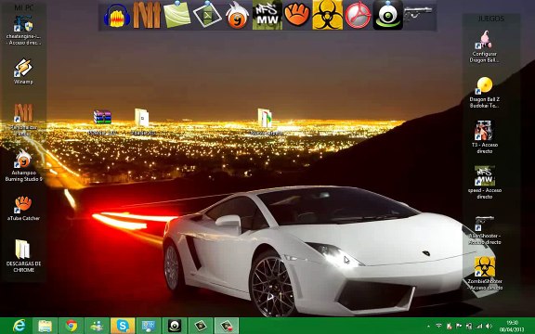Select the AlienShooter desktop shortcut

pyautogui.click(x=485, y=229)
